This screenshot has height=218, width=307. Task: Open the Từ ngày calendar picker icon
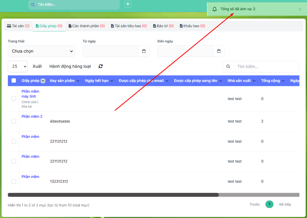point(144,51)
